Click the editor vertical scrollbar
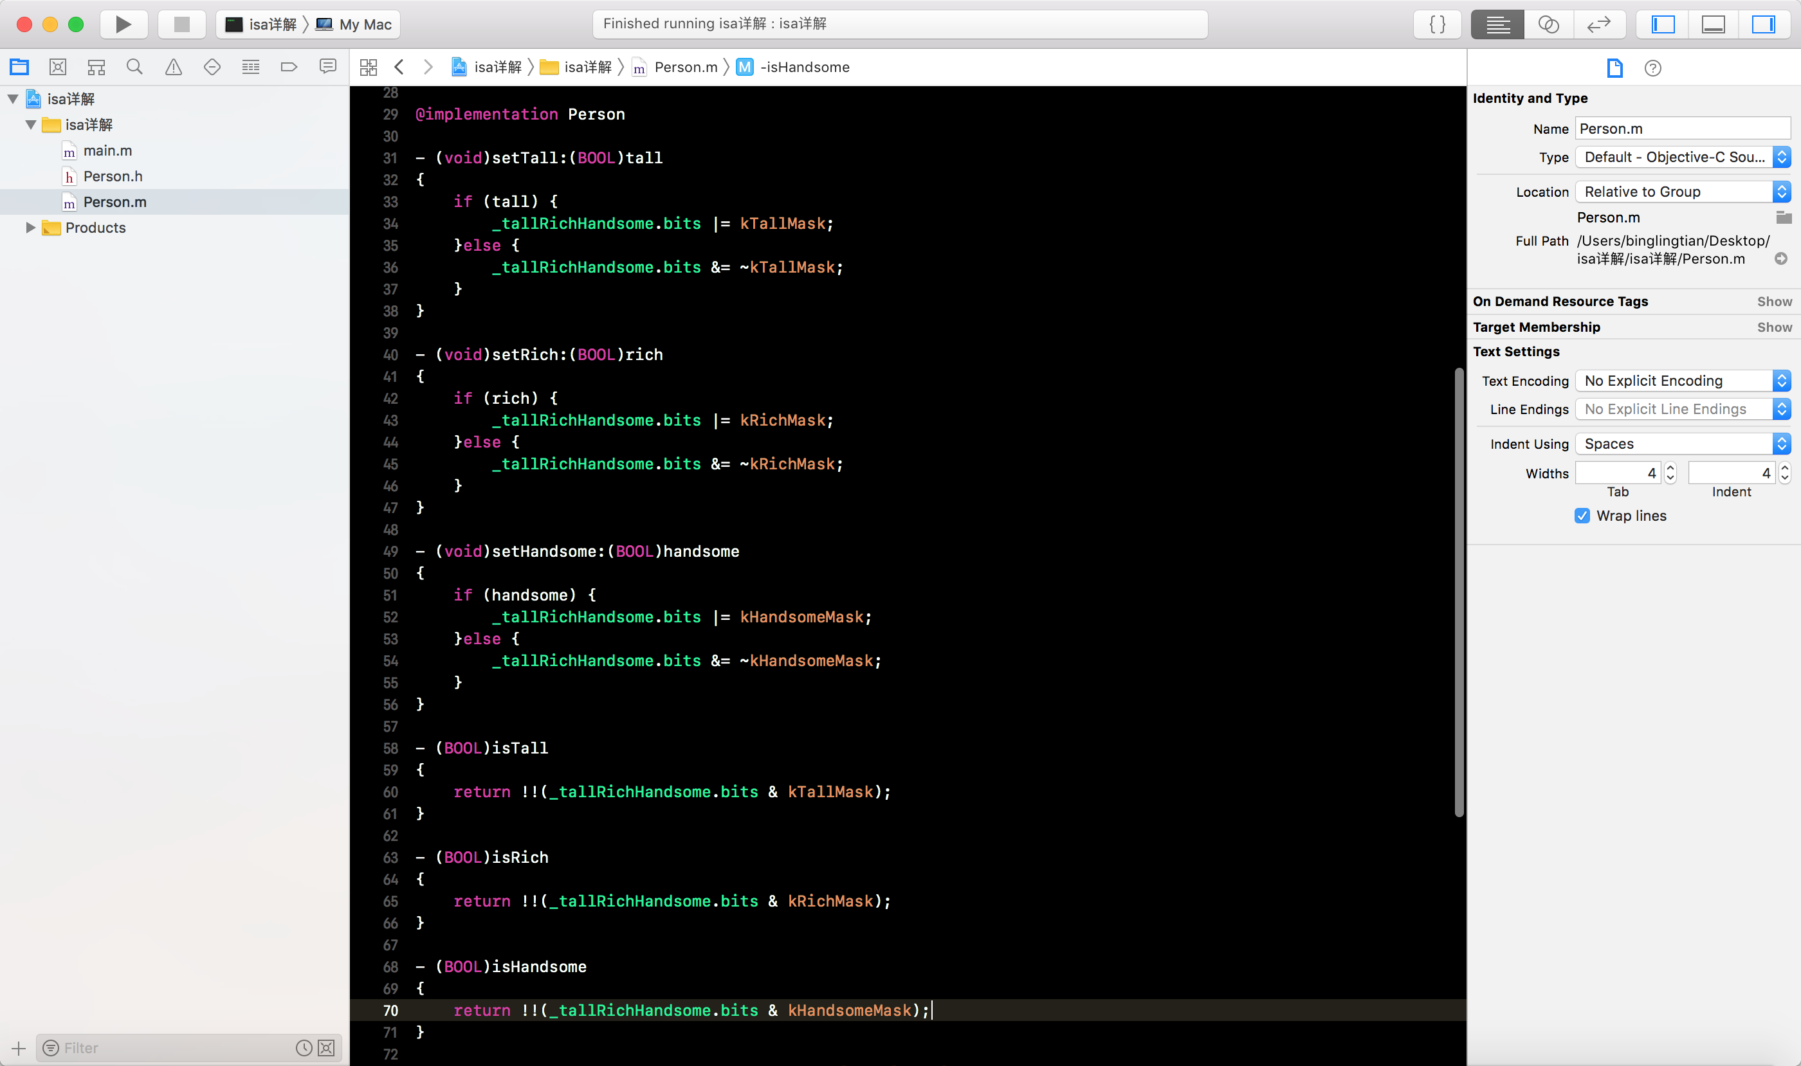Screen dimensions: 1801x1066 point(1458,592)
